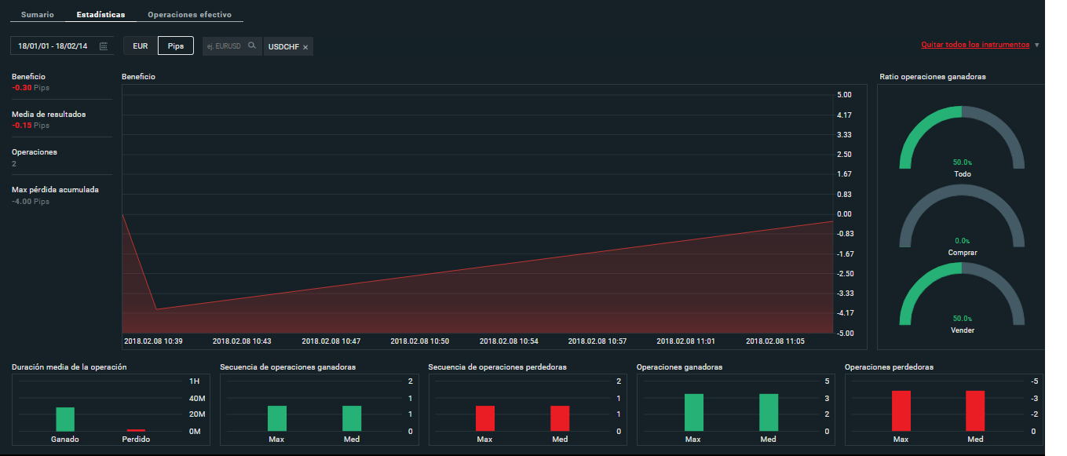Click red Med bar in Operaciones perdedoras

[x=975, y=410]
